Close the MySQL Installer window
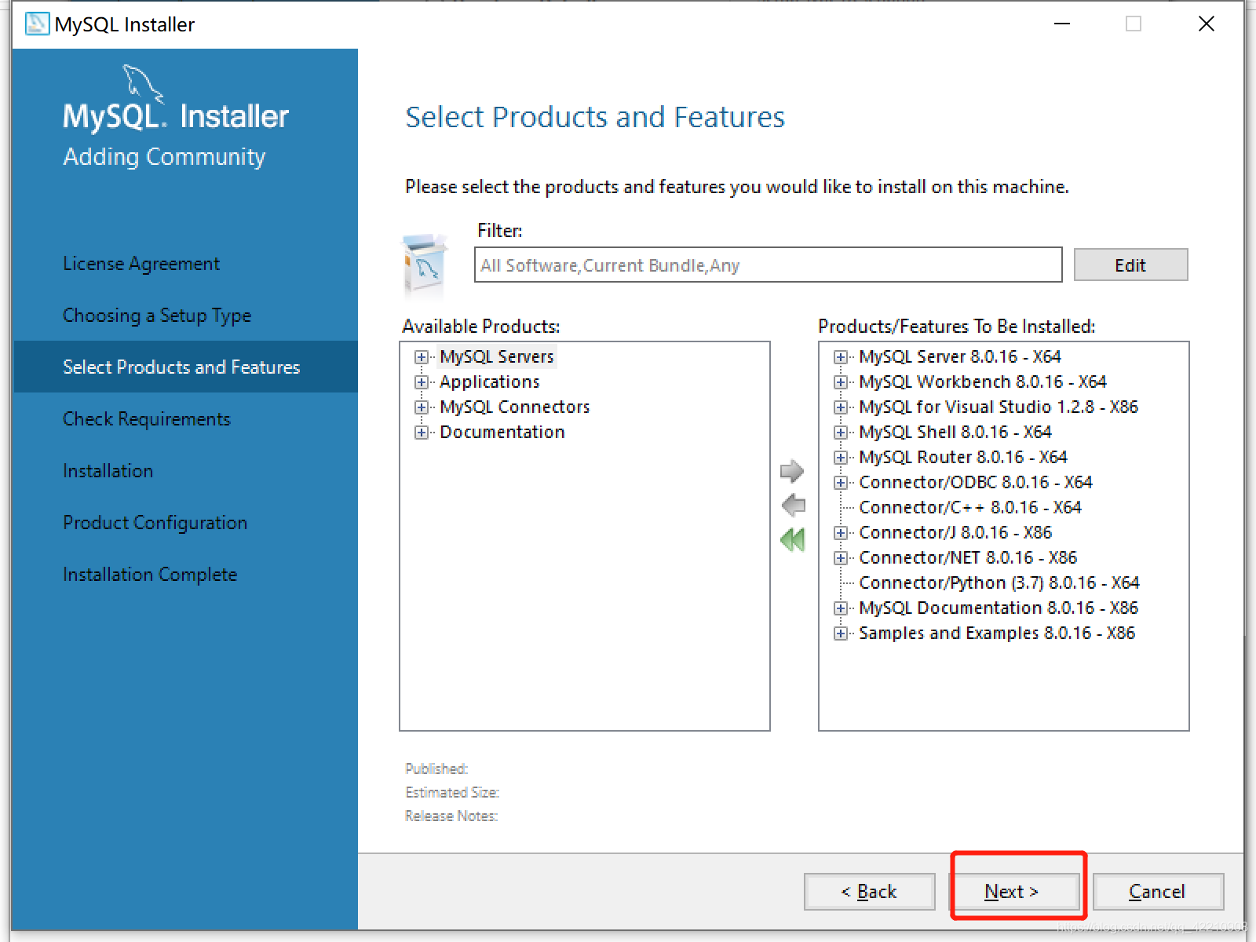This screenshot has width=1256, height=942. (1207, 24)
